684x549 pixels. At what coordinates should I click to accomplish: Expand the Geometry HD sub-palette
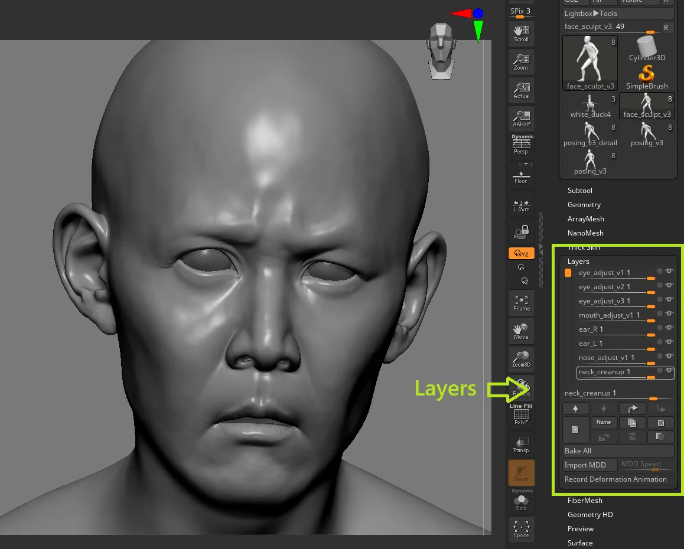point(589,515)
